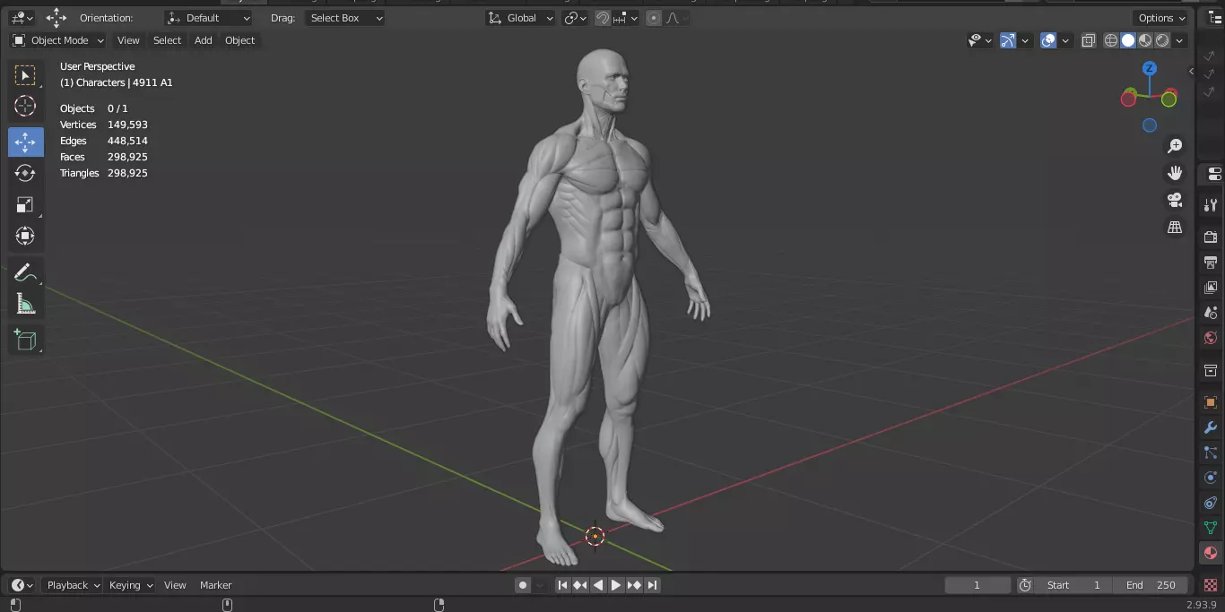Open the Drag Select Box dropdown
Screen dimensions: 1225x612
coord(345,18)
